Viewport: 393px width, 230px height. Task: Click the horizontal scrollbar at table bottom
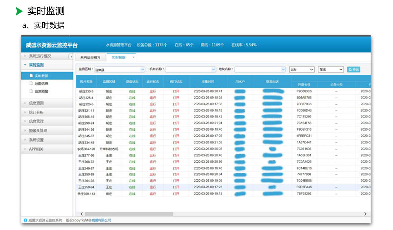click(219, 213)
